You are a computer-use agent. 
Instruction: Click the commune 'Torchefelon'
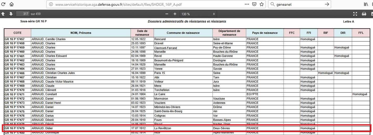(162, 90)
